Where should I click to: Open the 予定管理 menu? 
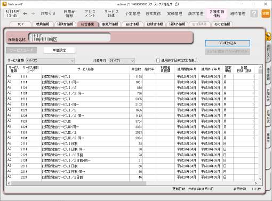(x=133, y=13)
